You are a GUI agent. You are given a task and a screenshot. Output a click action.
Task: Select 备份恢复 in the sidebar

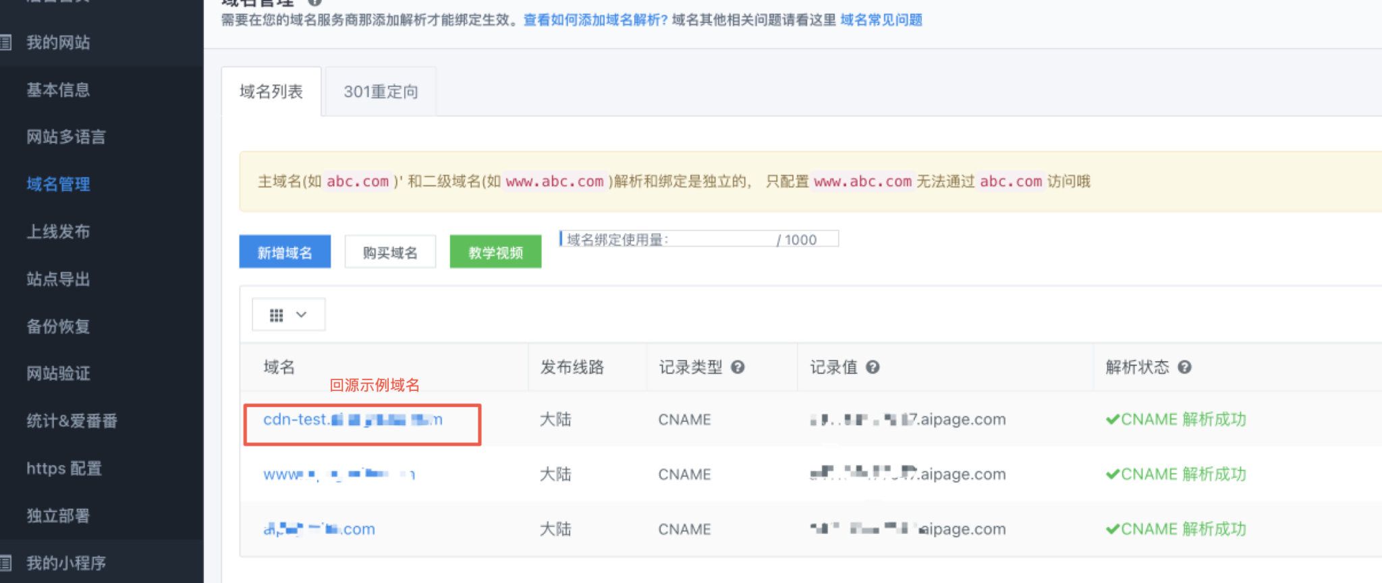[x=58, y=326]
